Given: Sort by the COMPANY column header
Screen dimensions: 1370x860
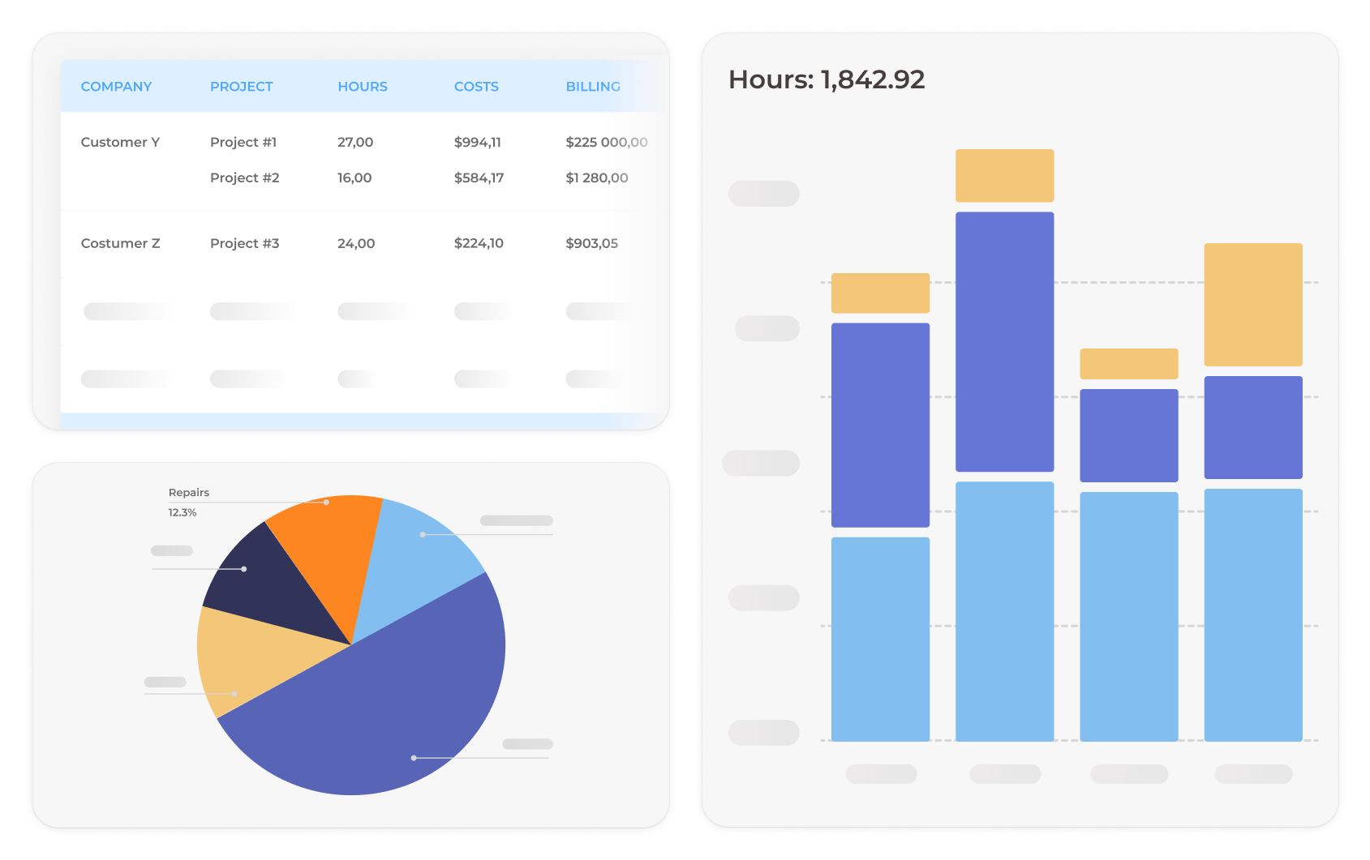Looking at the screenshot, I should [116, 87].
